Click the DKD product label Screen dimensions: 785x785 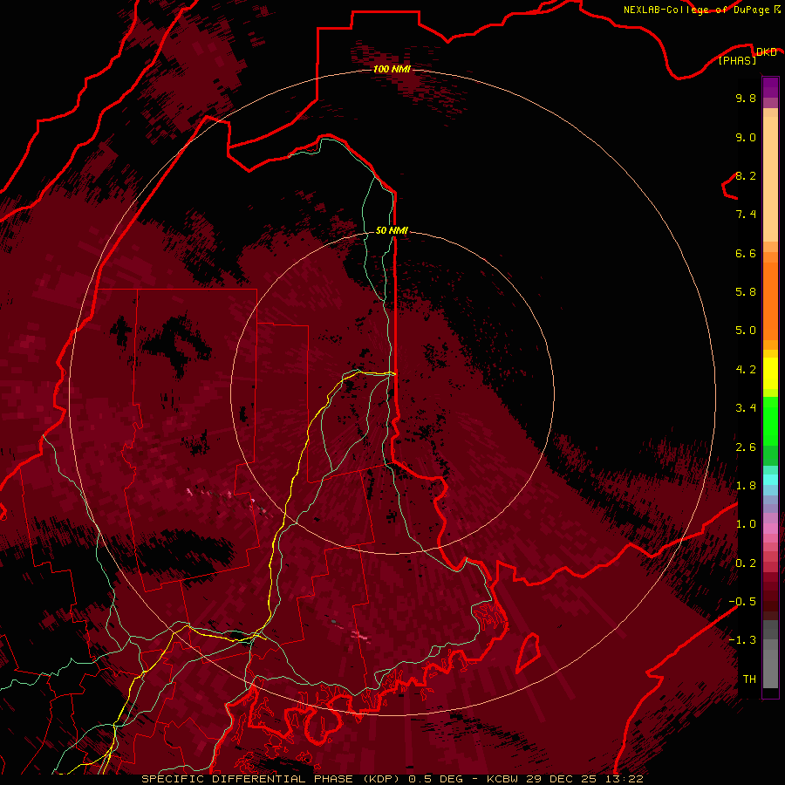[x=766, y=51]
